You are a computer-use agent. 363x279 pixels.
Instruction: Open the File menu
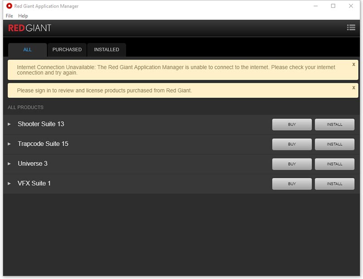click(10, 16)
